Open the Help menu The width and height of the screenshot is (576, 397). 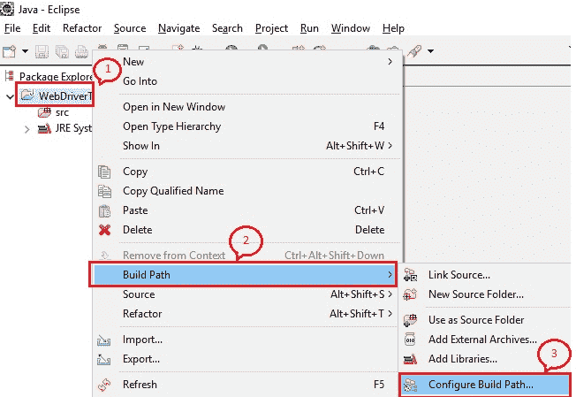(393, 28)
